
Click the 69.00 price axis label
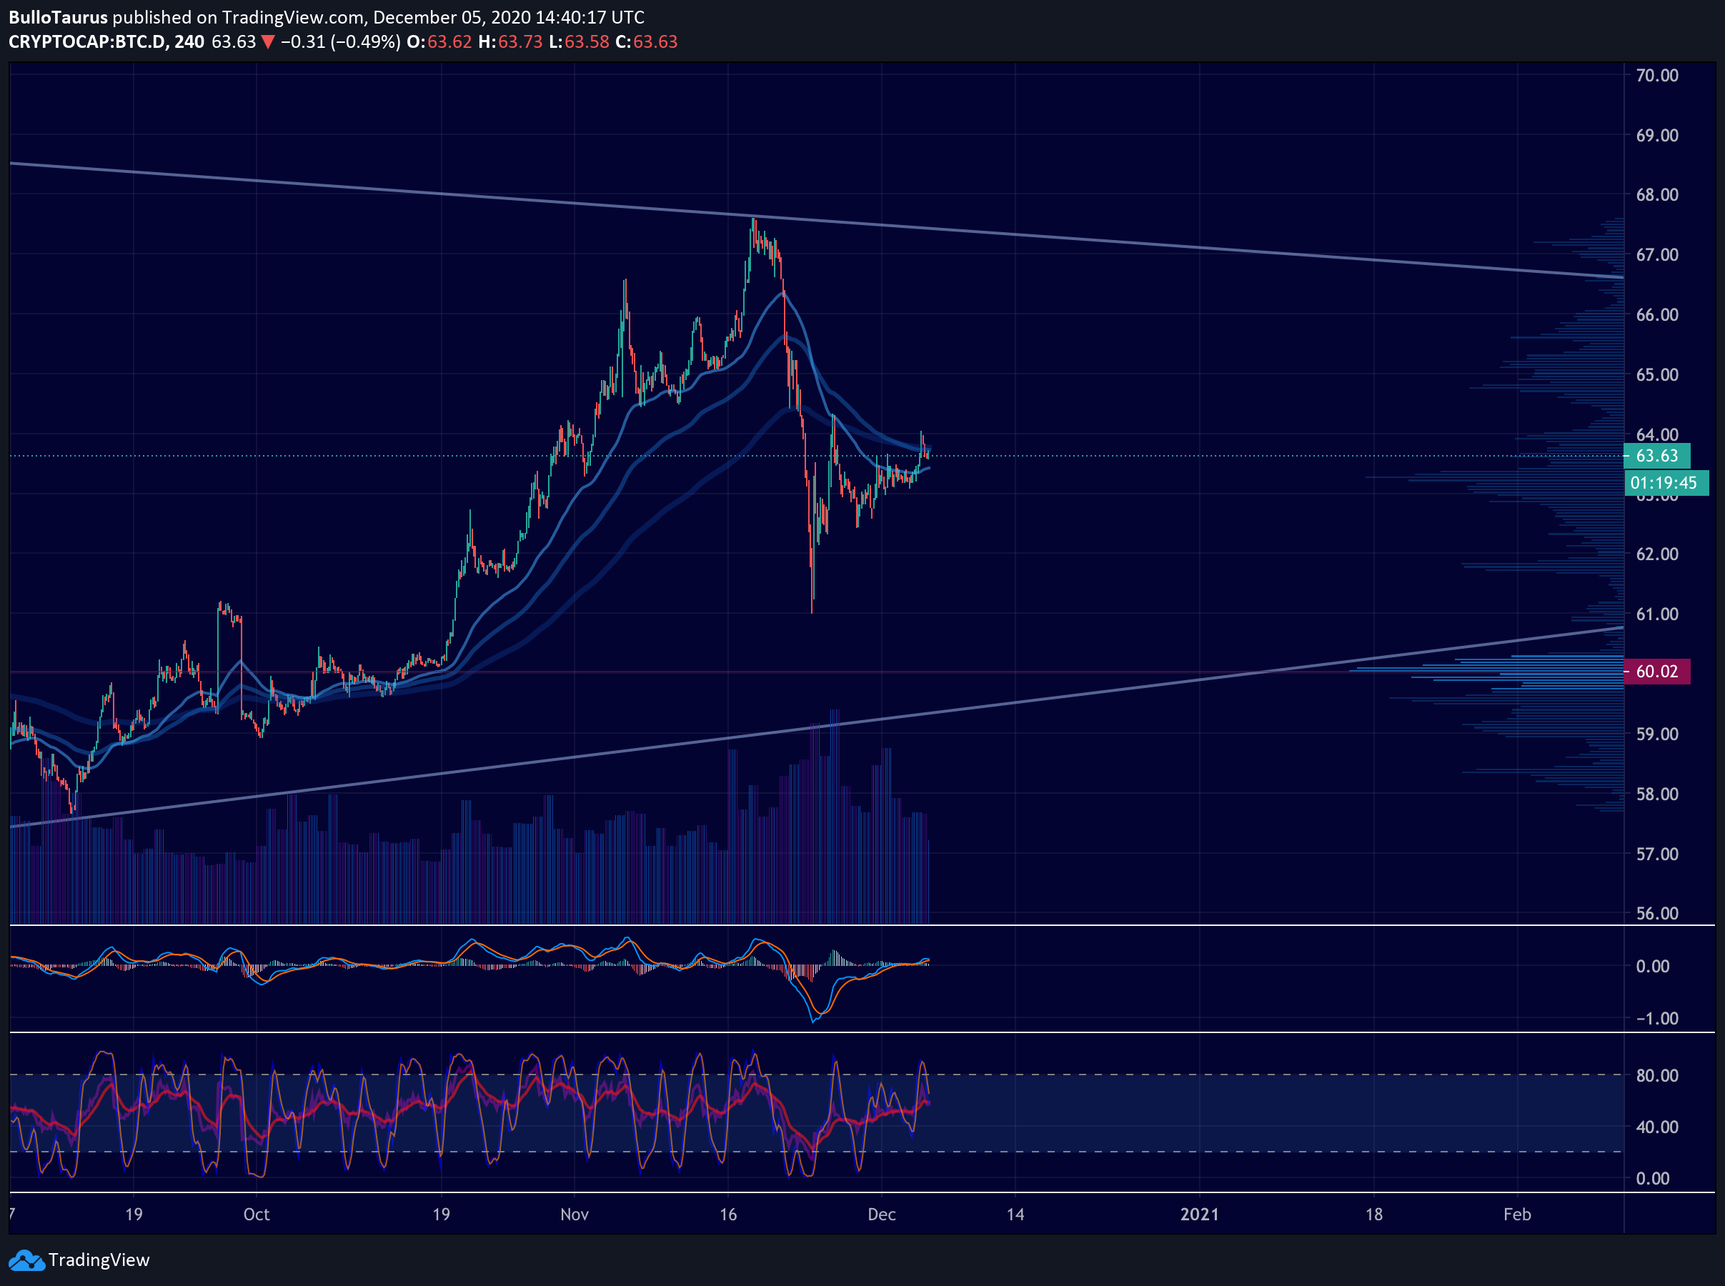coord(1656,136)
